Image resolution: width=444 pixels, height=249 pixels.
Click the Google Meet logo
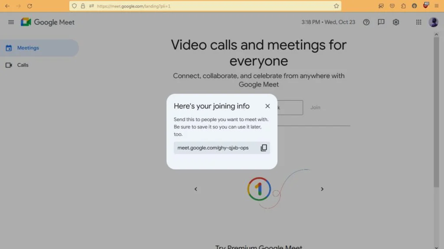click(x=48, y=22)
